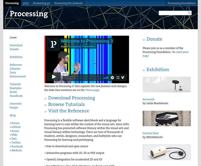Open Books in the sidebar
This screenshot has width=201, height=166.
pos(13,92)
